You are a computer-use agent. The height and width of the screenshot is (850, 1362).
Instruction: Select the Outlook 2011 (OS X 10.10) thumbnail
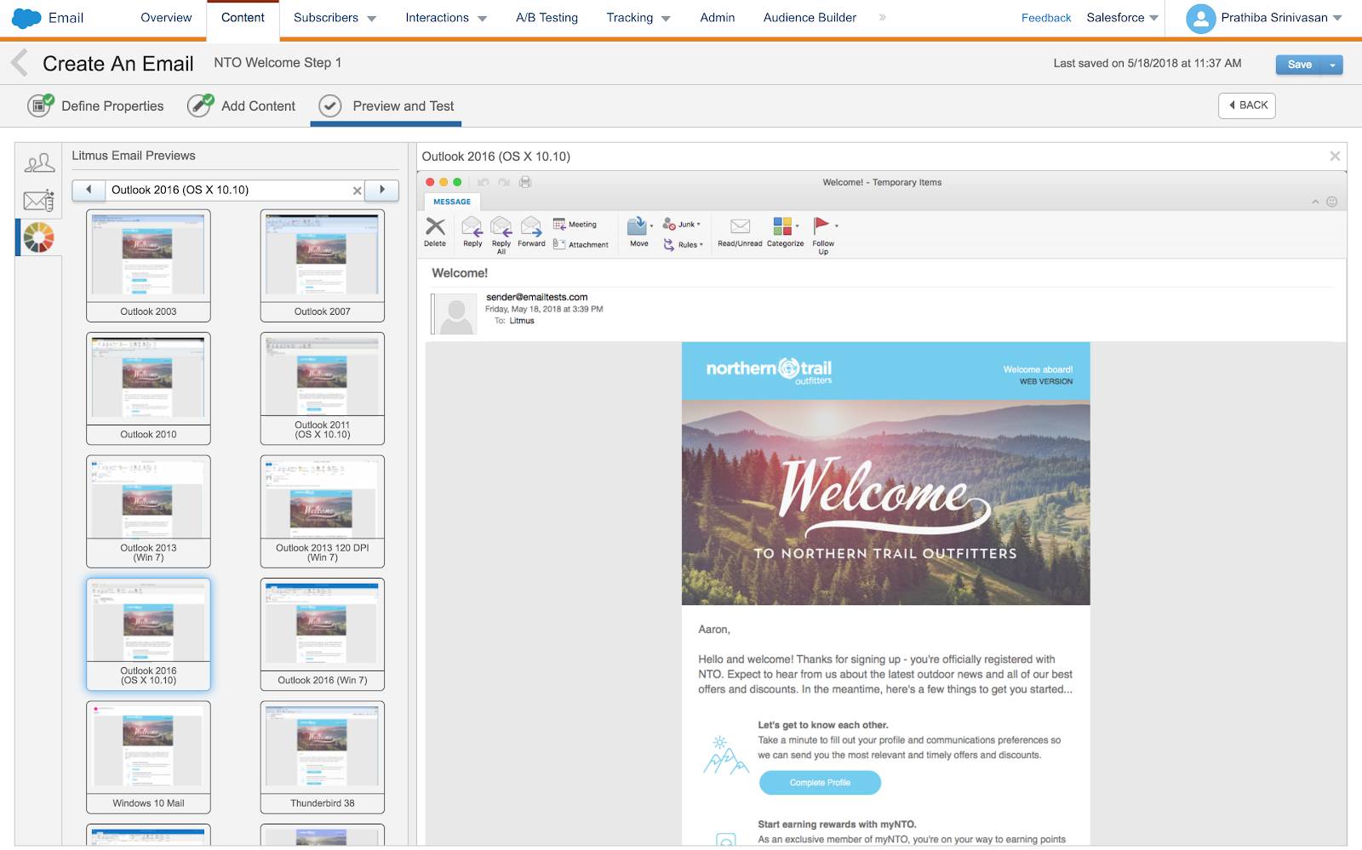pos(323,388)
